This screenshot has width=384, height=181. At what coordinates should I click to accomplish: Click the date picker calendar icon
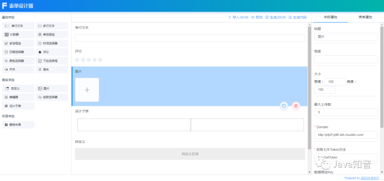[x=6, y=52]
